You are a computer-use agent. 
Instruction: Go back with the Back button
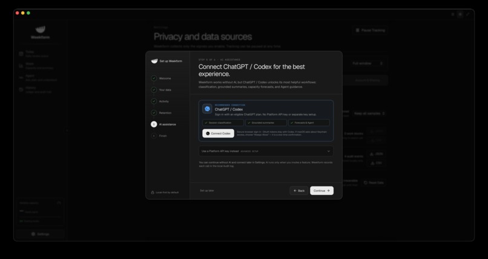click(298, 191)
